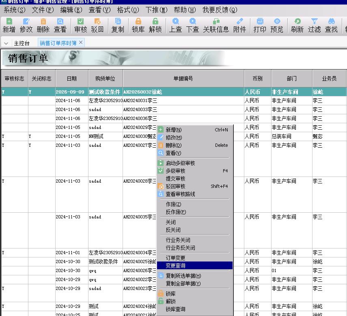The width and height of the screenshot is (347, 316).
Task: Expand the tab list chevron beside 主控台
Action: point(6,43)
